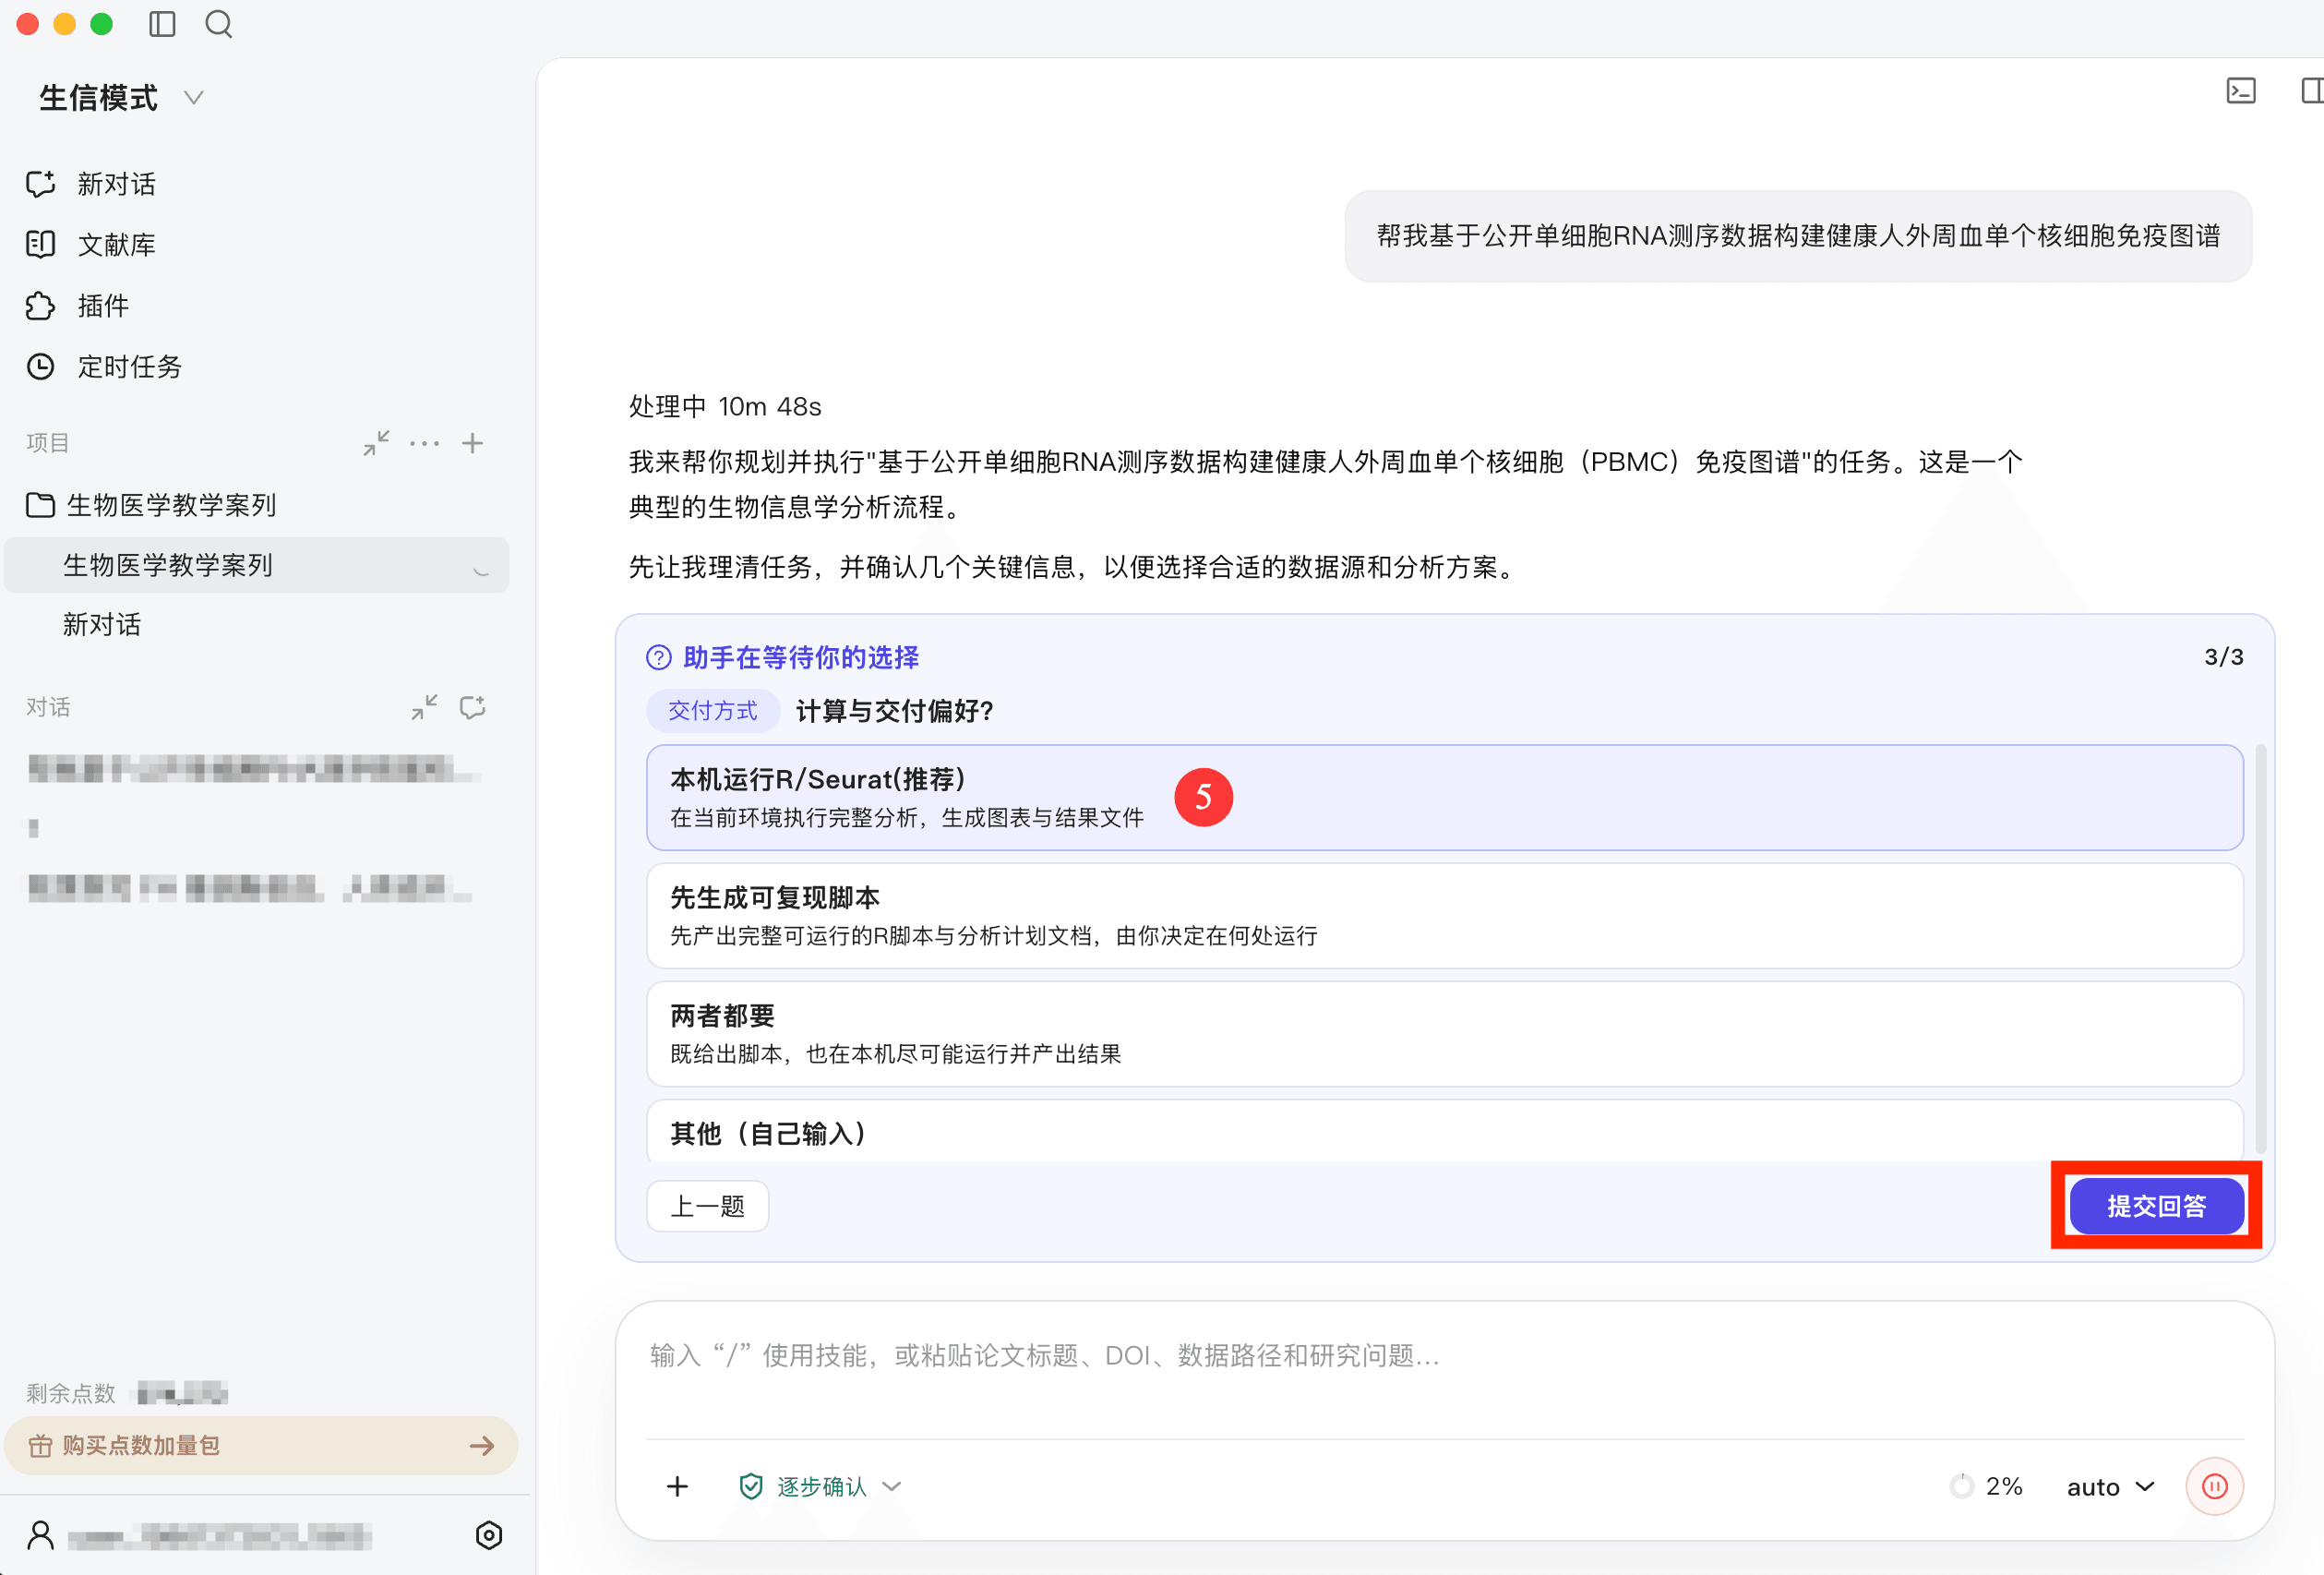Open the terminal panel icon
Screen dimensions: 2324x1575
[2241, 91]
